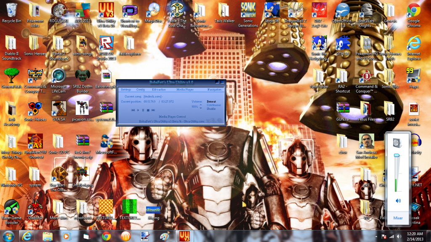Mute speakers in the volume popup
The width and height of the screenshot is (431, 242).
[398, 201]
